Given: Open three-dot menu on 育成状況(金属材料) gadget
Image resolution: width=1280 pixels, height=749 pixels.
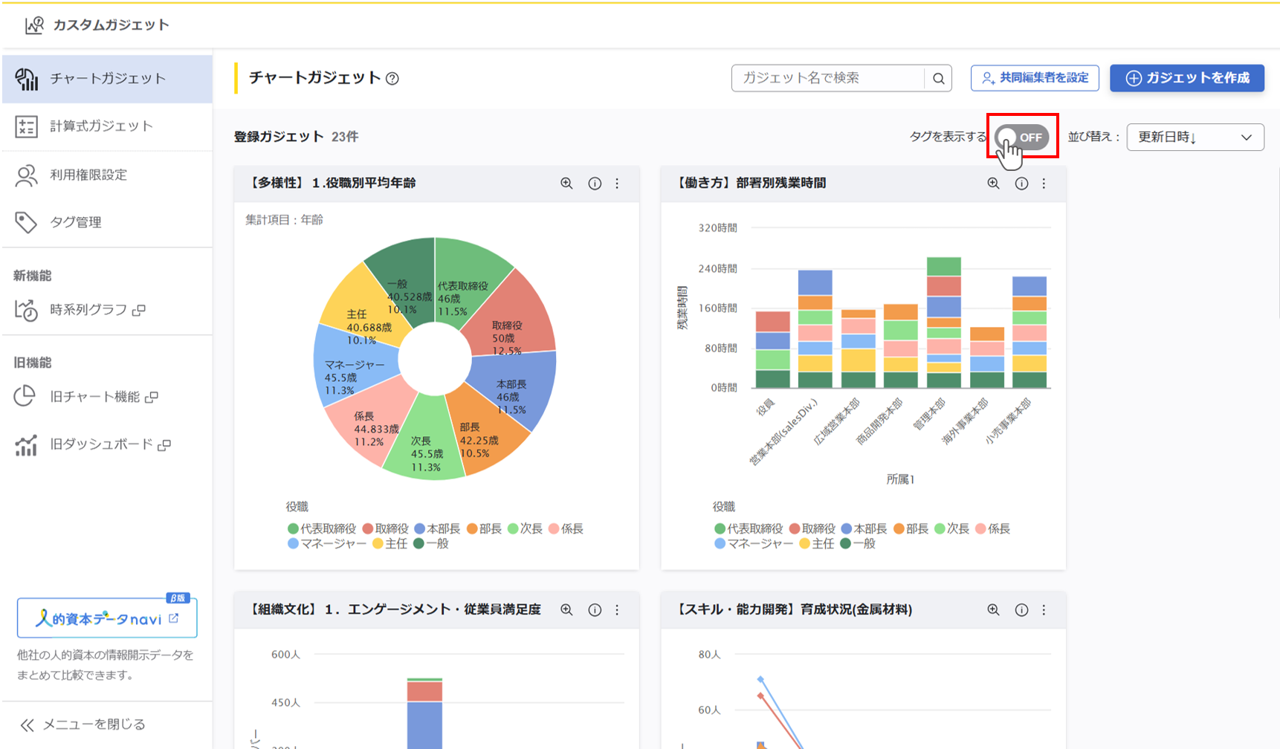Looking at the screenshot, I should click(x=1044, y=610).
